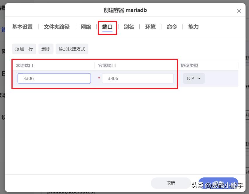Screen dimensions: 249x194
Task: Click the 本地端口 column header
Action: click(25, 66)
